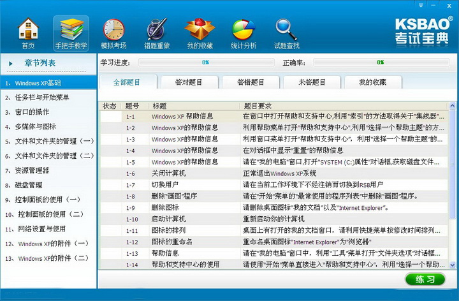Select chapter 1、Windows XP基础
The width and height of the screenshot is (459, 301).
coord(48,83)
